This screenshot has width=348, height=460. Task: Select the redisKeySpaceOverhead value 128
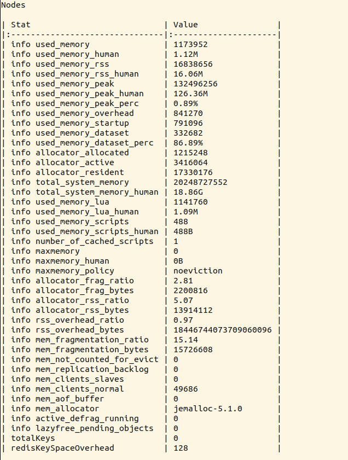click(181, 448)
